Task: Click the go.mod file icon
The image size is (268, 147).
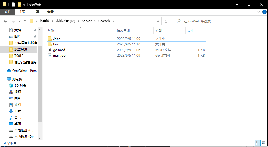Action: point(50,50)
